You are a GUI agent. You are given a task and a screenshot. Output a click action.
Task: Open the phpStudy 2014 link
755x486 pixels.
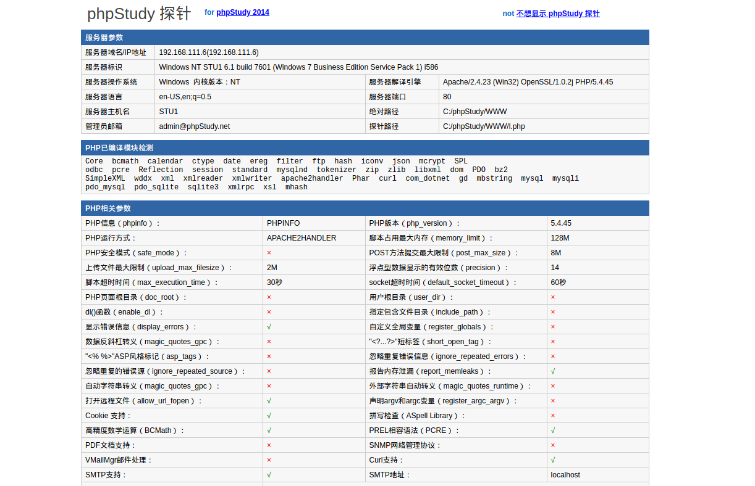pos(243,12)
